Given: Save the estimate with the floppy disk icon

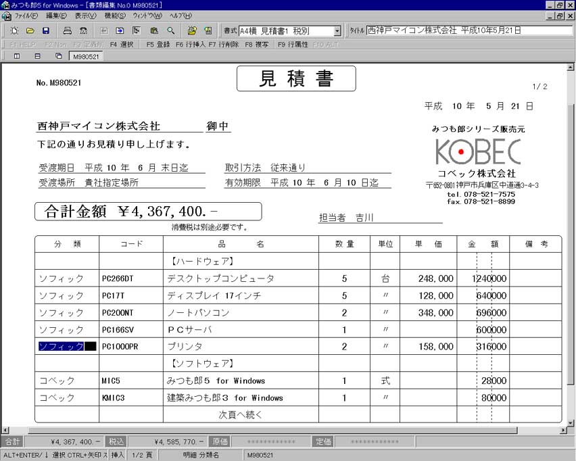Looking at the screenshot, I should click(x=46, y=30).
